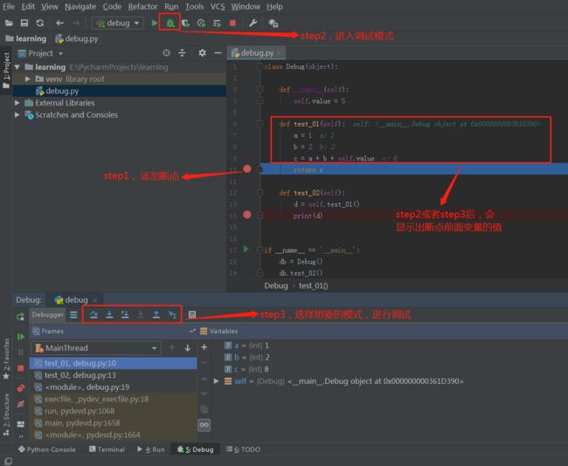Toggle the breakpoint on line 14

coord(247,215)
